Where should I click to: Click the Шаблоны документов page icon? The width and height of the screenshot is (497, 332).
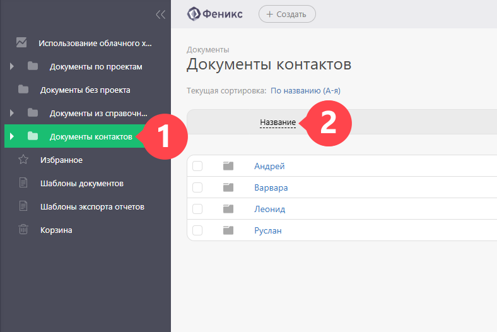click(x=23, y=182)
